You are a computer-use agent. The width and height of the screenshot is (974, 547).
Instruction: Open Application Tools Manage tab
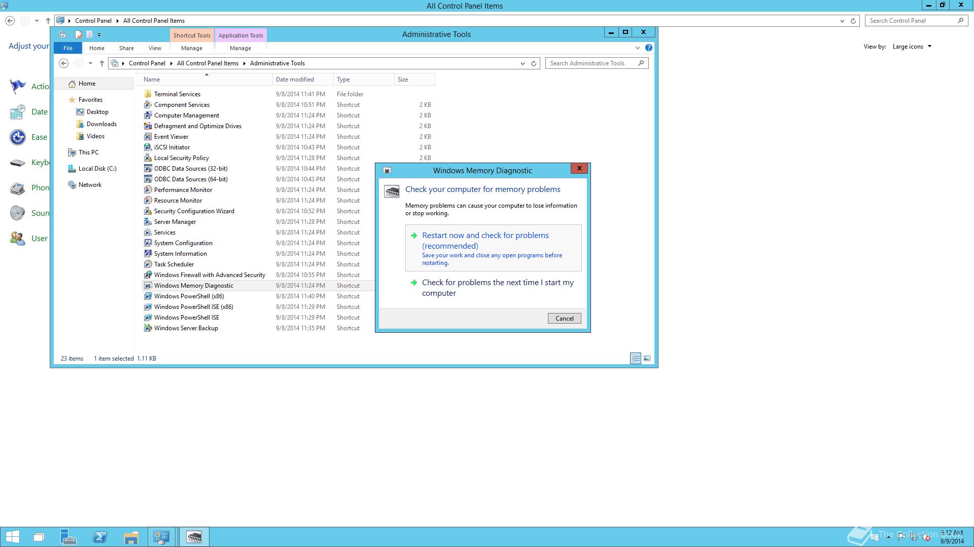tap(240, 48)
